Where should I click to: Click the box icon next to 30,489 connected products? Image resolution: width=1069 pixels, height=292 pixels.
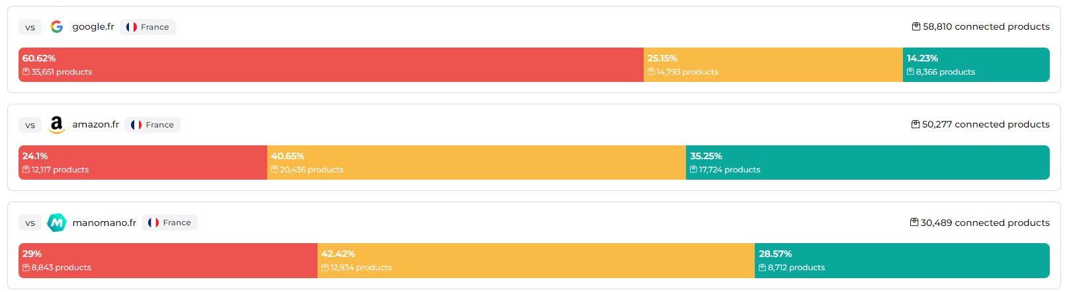[914, 223]
